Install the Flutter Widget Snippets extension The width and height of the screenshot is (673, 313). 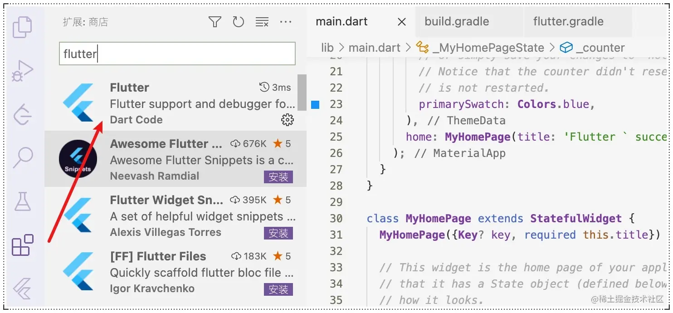[x=278, y=234]
